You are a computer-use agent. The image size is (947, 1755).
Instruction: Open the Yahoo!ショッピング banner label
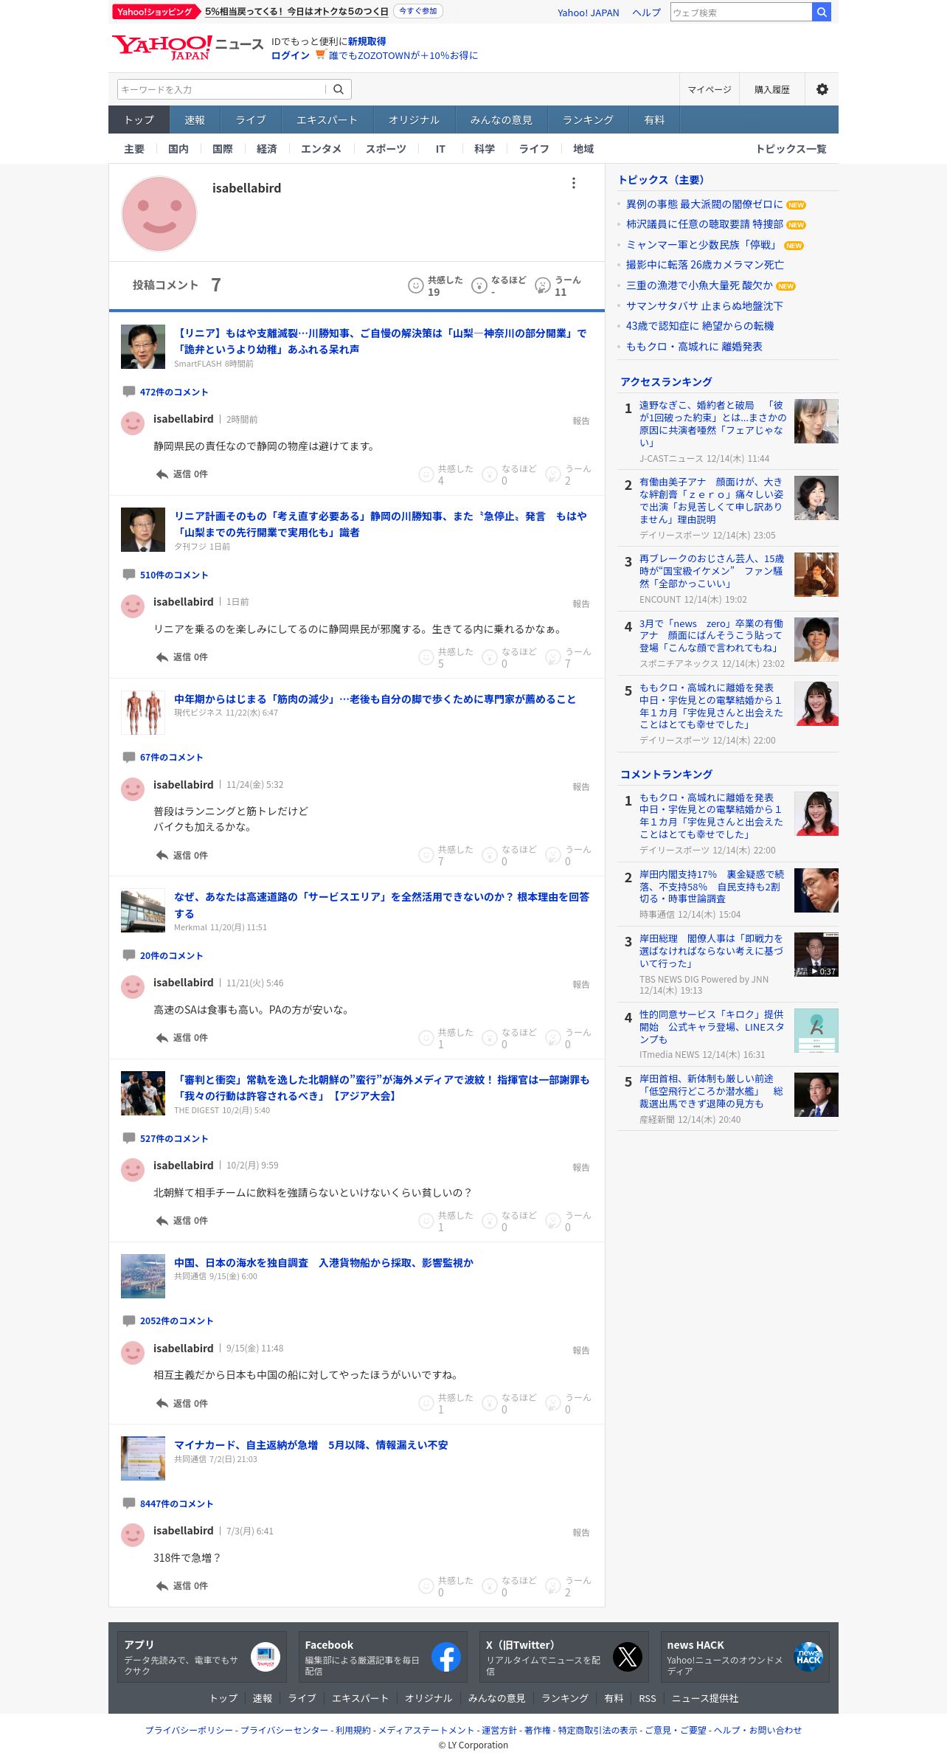tap(156, 12)
